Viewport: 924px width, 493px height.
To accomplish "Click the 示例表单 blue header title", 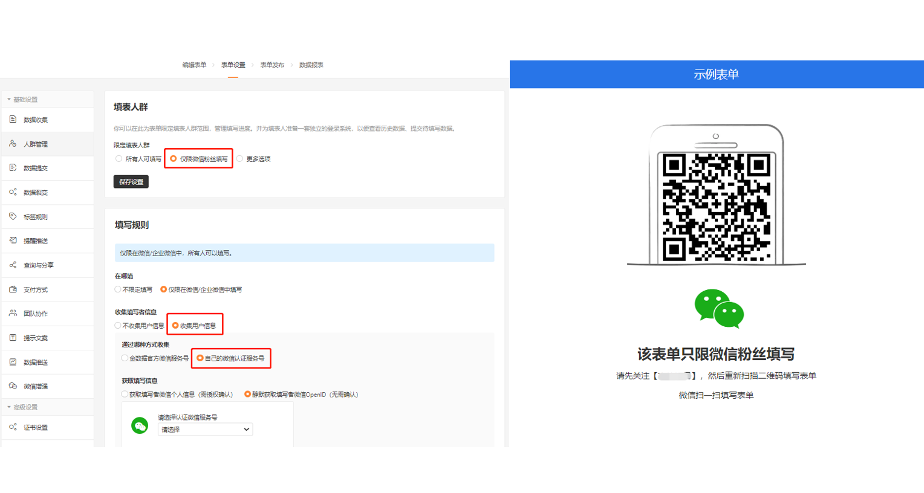I will point(716,74).
